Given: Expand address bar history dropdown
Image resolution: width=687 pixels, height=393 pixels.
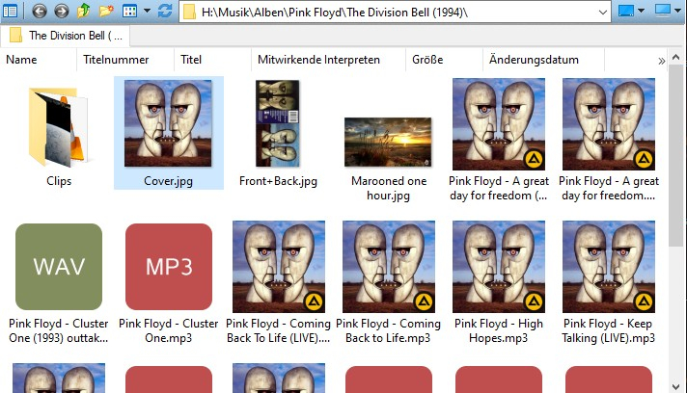Looking at the screenshot, I should [x=602, y=13].
